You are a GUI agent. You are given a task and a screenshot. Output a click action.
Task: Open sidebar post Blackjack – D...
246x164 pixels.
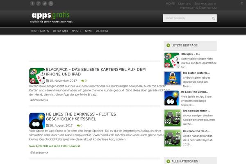pos(191,54)
